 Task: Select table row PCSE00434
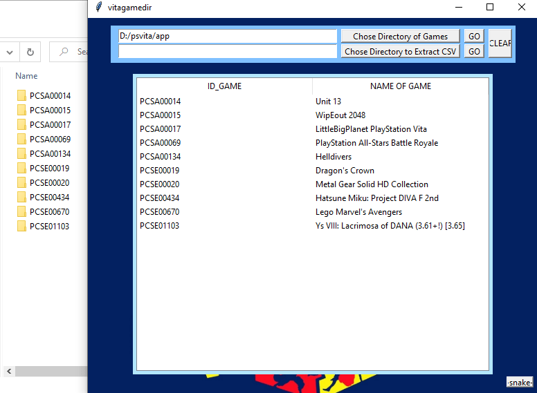[x=313, y=198]
